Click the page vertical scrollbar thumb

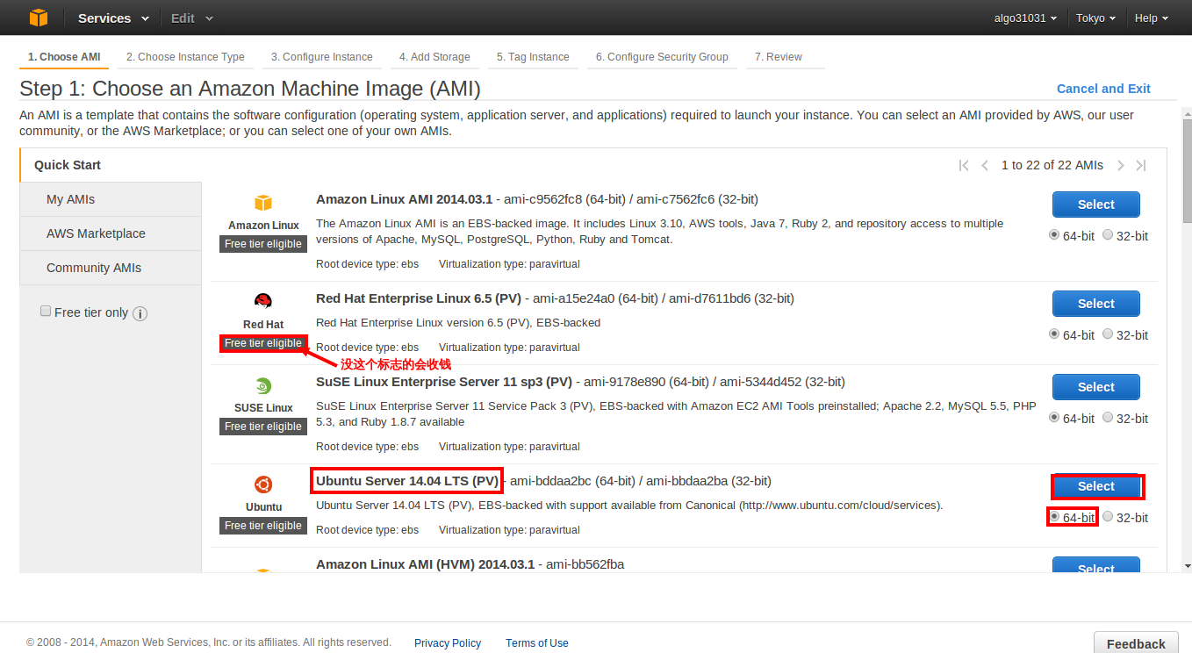click(x=1187, y=170)
